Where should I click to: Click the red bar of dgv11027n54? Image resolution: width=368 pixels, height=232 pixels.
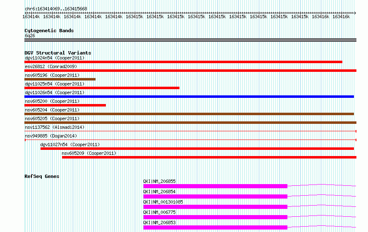coord(197,149)
